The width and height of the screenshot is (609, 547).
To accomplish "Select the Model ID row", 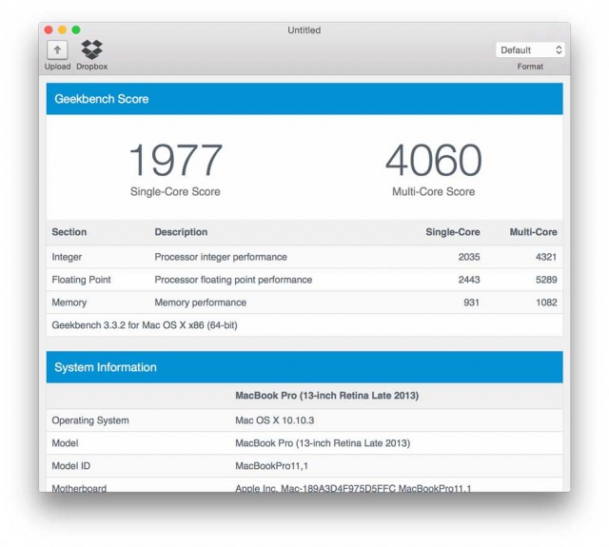I will pyautogui.click(x=304, y=466).
